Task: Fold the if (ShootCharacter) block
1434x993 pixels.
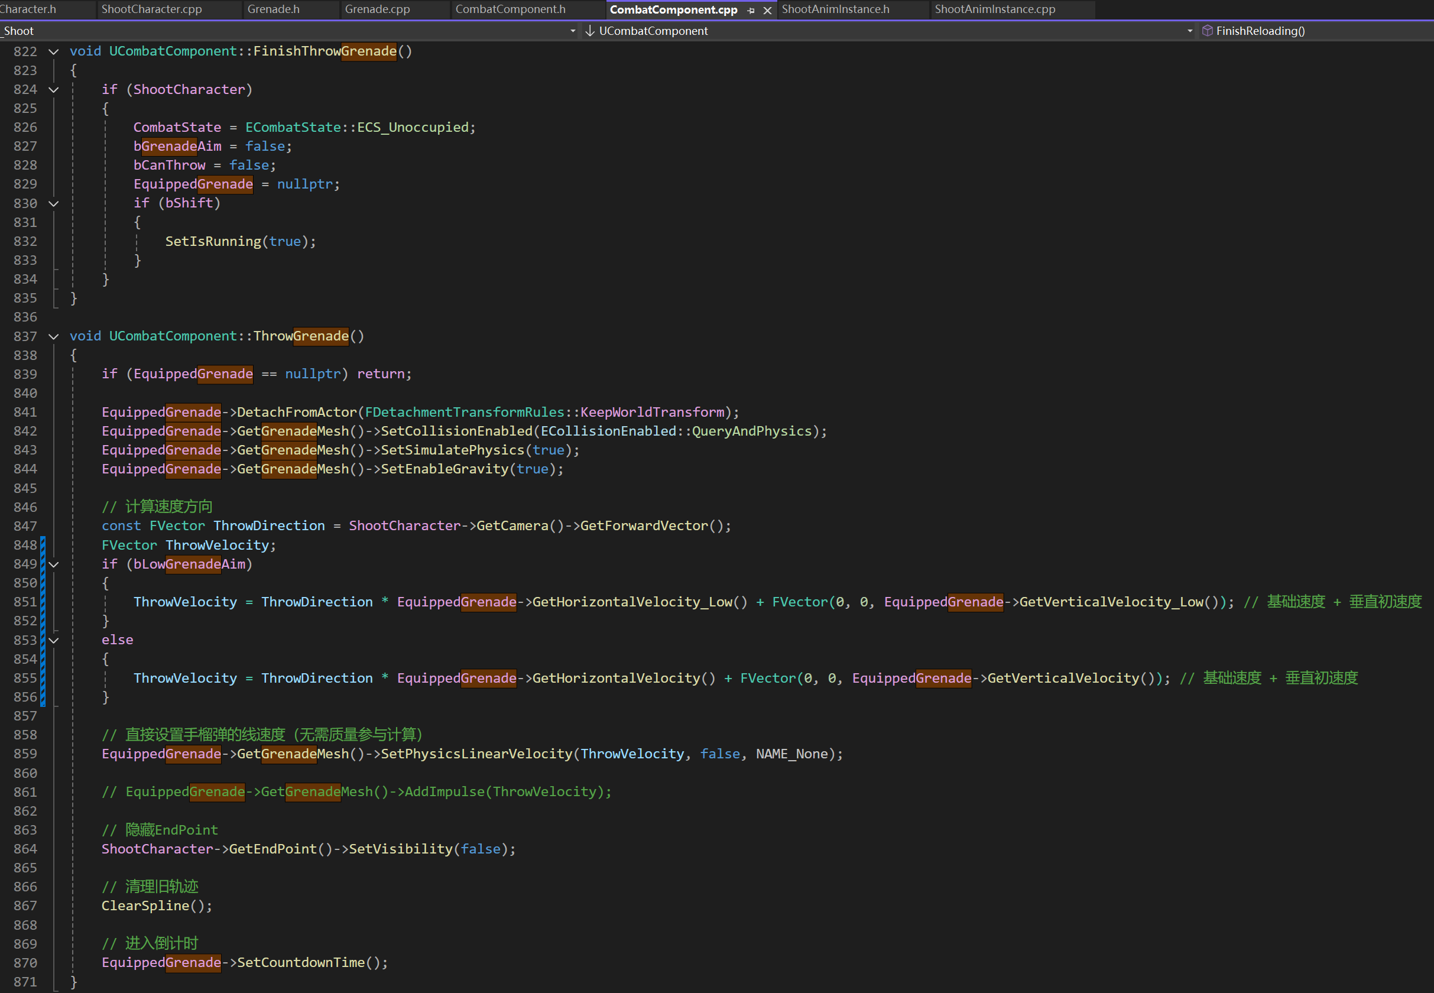Action: tap(54, 90)
